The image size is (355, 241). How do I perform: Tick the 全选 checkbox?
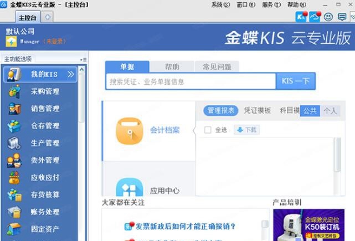point(208,130)
